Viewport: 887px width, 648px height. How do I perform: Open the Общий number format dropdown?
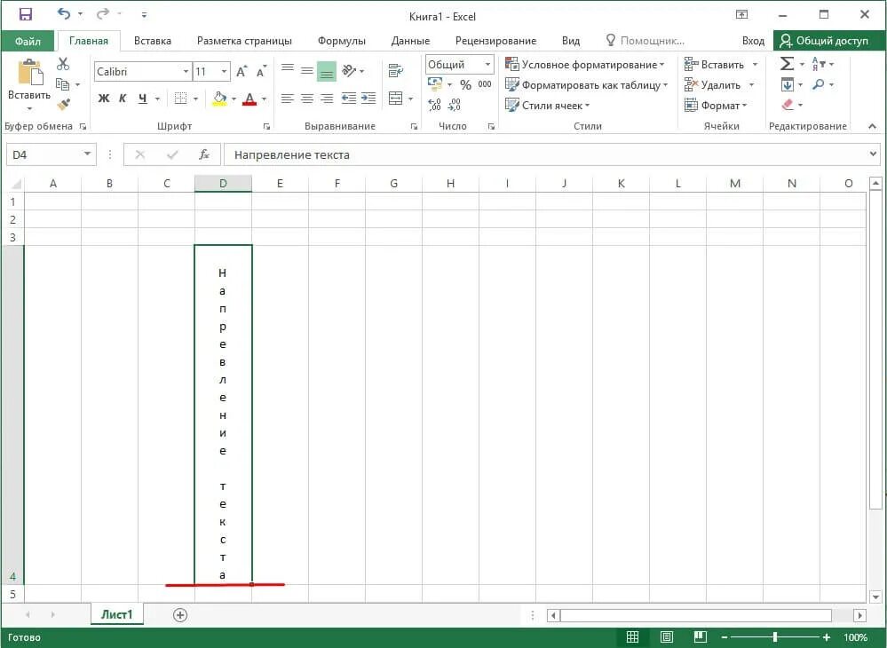point(487,65)
